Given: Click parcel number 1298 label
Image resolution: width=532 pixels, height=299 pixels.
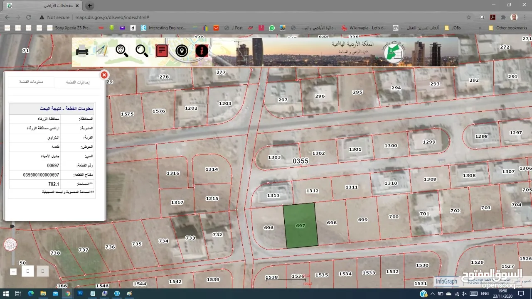Looking at the screenshot, I should 481,136.
